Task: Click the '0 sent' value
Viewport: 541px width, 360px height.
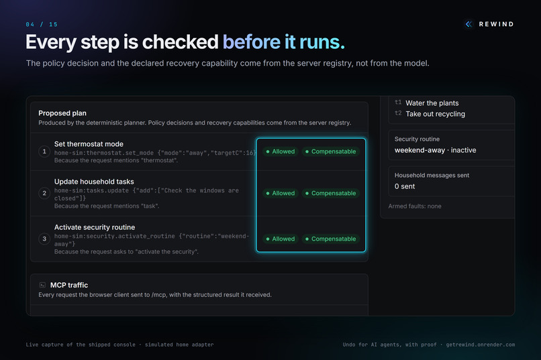Action: 405,186
